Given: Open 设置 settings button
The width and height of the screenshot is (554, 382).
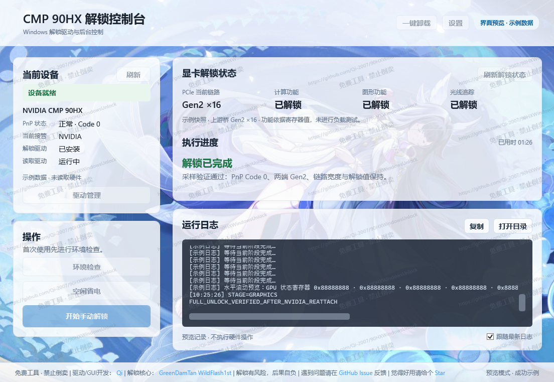Looking at the screenshot, I should (x=456, y=23).
